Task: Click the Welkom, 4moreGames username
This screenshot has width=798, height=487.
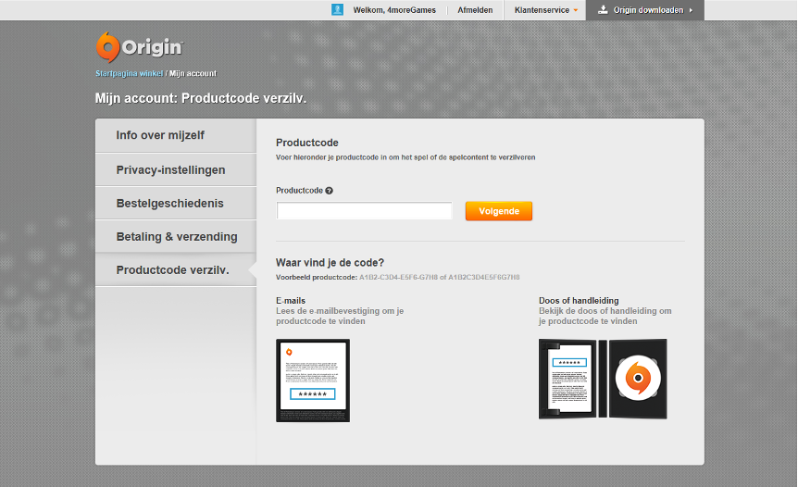Action: pos(394,10)
